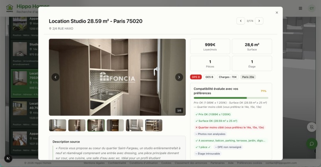Viewport: 321px width, 167px height.
Task: Click the DPE D red tag
Action: coord(196,77)
